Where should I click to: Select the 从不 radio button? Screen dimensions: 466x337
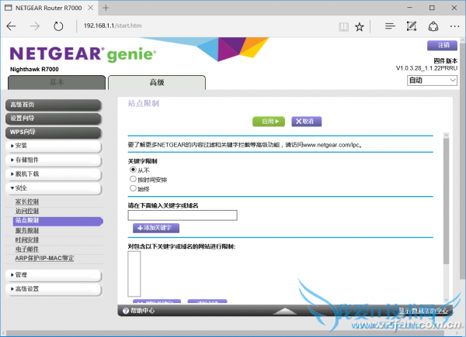(133, 170)
